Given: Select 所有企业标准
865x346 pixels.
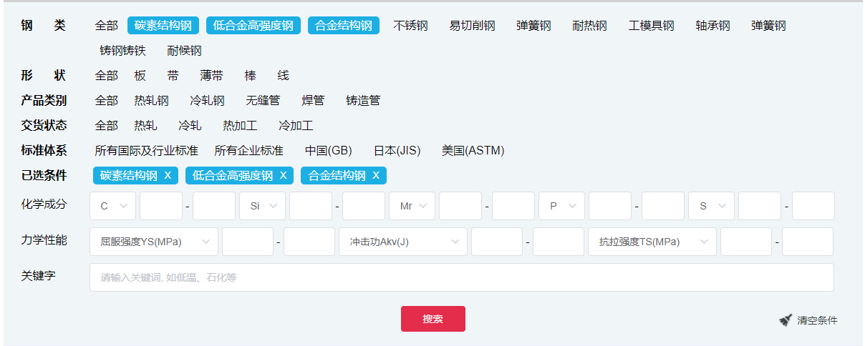Looking at the screenshot, I should [249, 151].
